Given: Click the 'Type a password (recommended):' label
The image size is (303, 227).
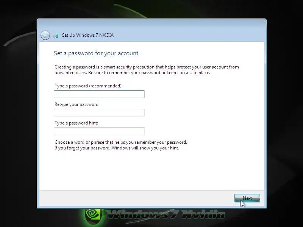Looking at the screenshot, I should pyautogui.click(x=89, y=86).
